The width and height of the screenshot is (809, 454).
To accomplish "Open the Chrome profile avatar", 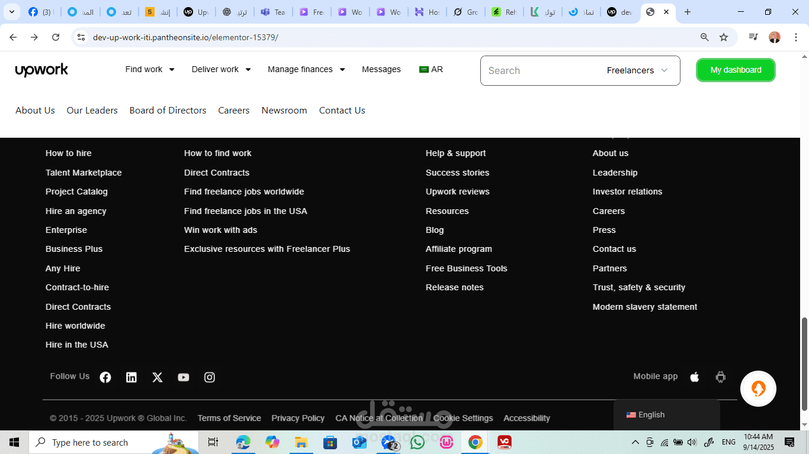I will pyautogui.click(x=775, y=37).
